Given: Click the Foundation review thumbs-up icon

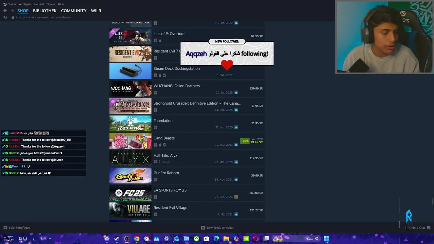Looking at the screenshot, I should (x=236, y=127).
